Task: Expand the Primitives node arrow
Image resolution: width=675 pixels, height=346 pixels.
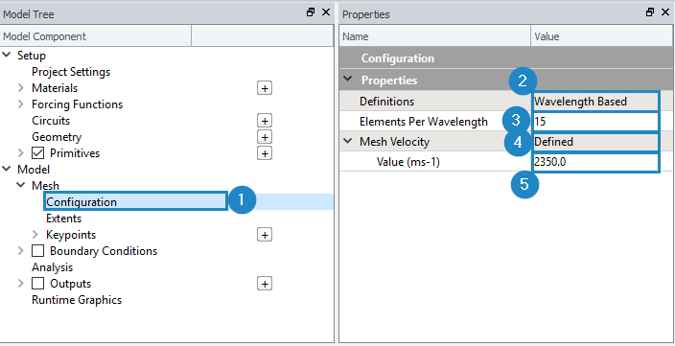Action: tap(21, 152)
